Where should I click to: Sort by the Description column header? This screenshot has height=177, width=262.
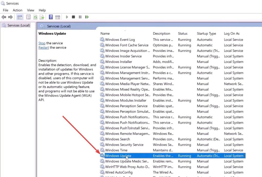(161, 34)
